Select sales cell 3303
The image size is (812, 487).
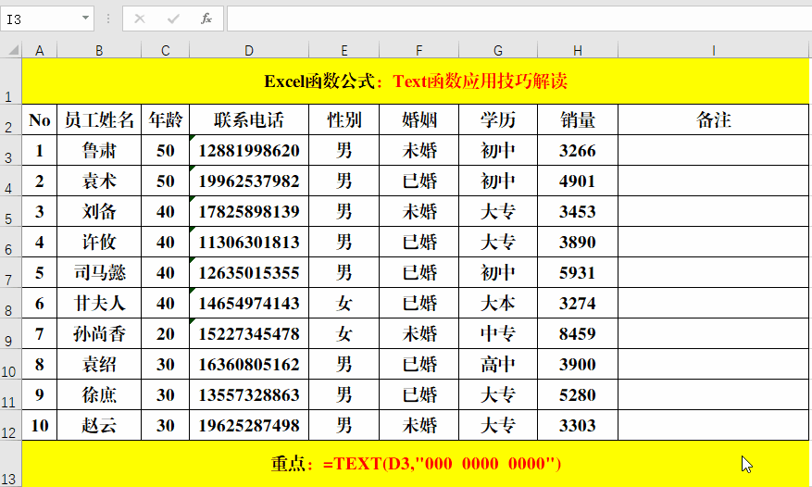tap(578, 425)
